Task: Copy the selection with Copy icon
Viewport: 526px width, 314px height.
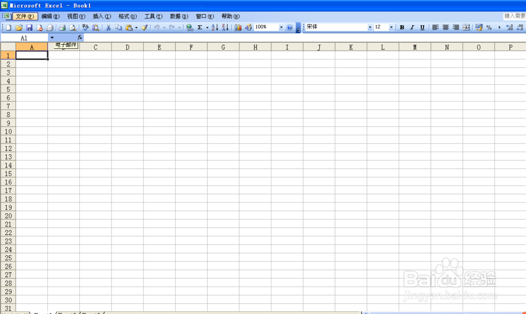Action: (118, 27)
